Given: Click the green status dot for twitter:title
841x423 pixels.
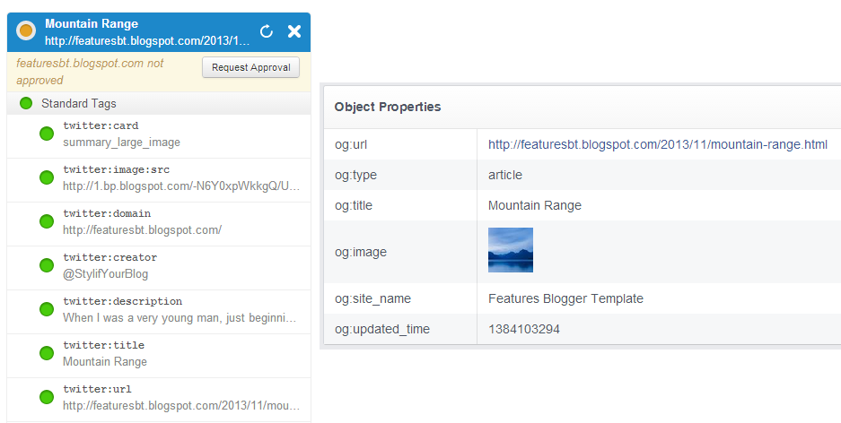Looking at the screenshot, I should (47, 353).
